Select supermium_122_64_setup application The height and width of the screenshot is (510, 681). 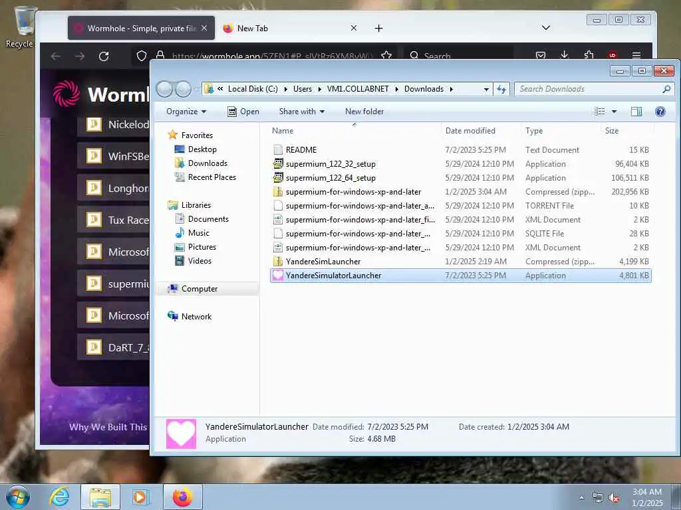460,178
